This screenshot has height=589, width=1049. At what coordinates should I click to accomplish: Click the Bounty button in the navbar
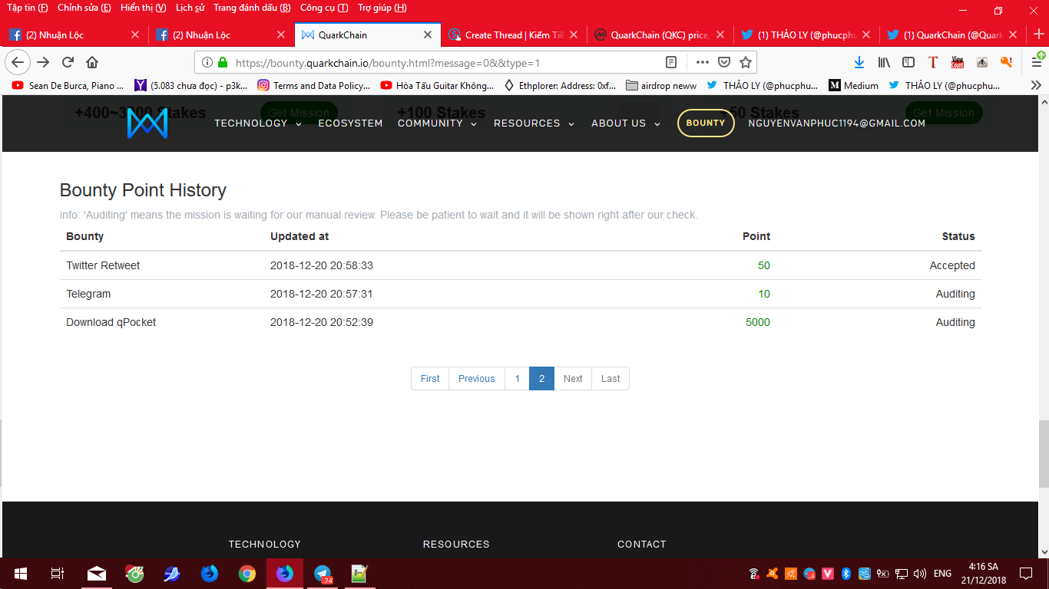click(706, 123)
